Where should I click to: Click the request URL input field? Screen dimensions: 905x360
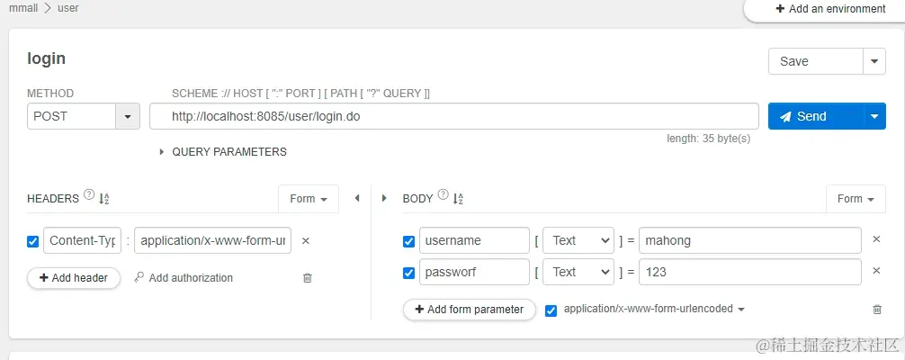pyautogui.click(x=454, y=116)
